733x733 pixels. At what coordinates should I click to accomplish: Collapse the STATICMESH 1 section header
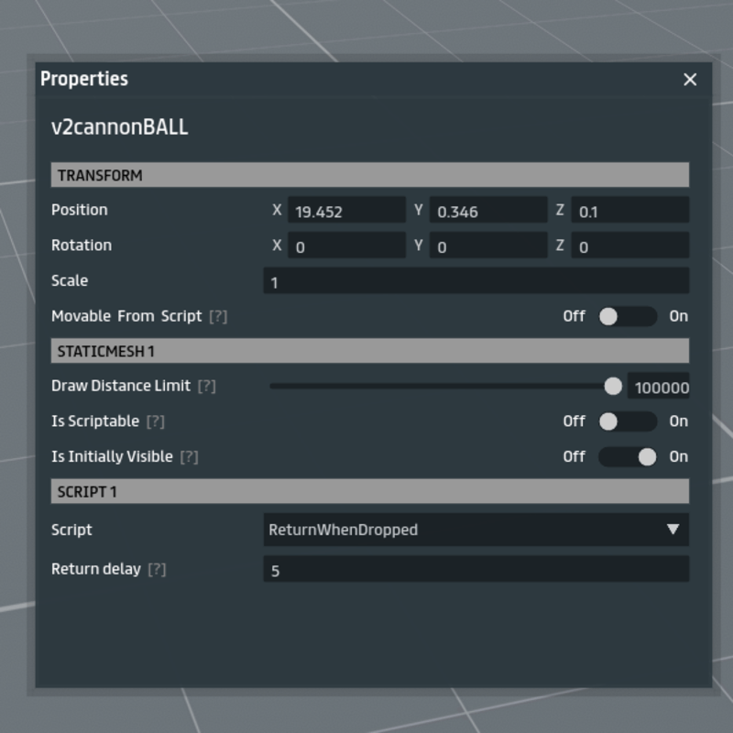pos(369,351)
